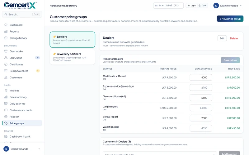
Task: Open the Dashboard page
Action: pyautogui.click(x=22, y=25)
